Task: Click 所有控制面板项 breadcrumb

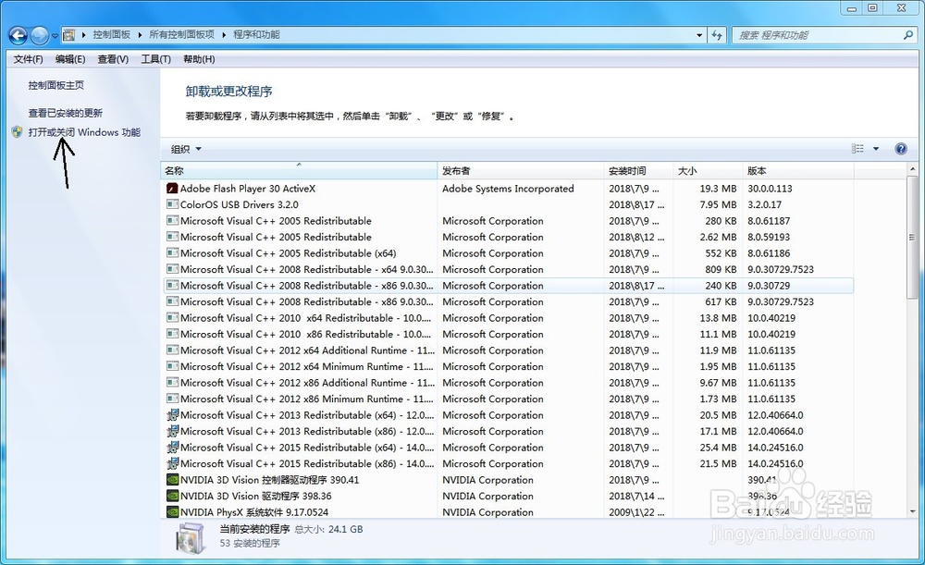Action: 181,35
